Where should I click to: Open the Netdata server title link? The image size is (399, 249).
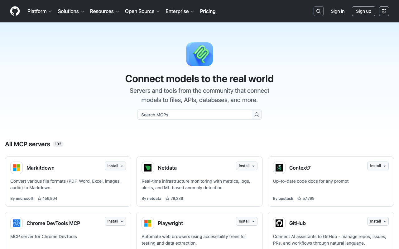(167, 168)
